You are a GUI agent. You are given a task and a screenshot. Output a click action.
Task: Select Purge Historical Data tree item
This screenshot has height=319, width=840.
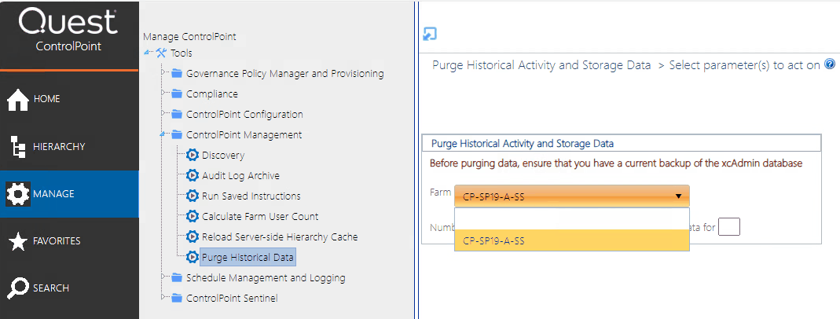point(248,257)
